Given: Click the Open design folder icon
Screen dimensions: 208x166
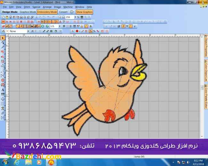Looking at the screenshot, I should coord(7,17).
